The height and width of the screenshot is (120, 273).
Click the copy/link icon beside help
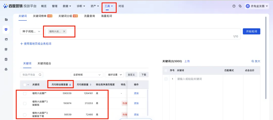point(240,6)
